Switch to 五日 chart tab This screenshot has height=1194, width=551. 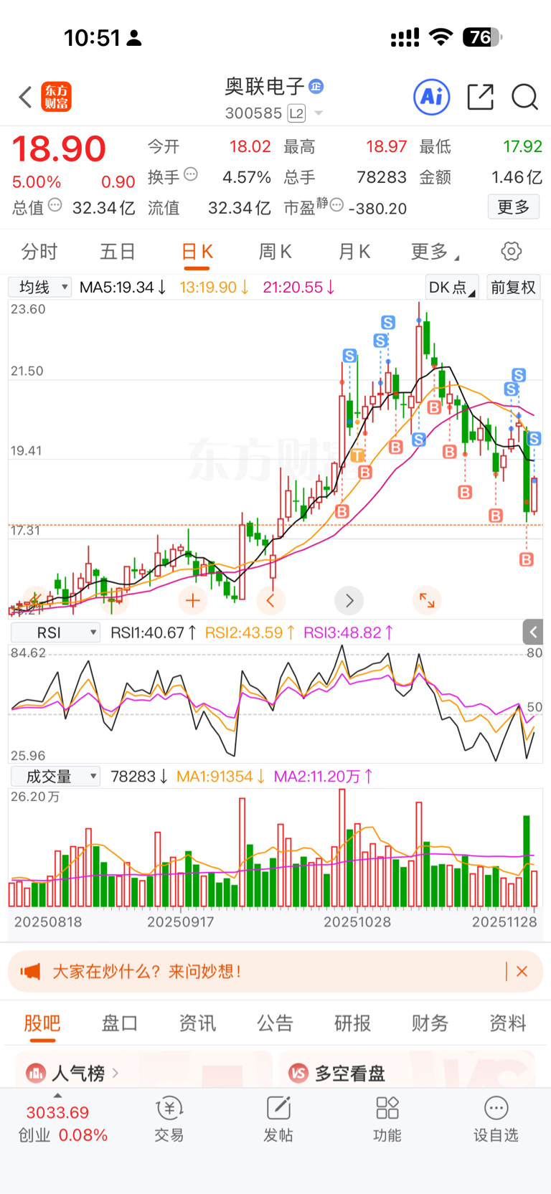pos(118,252)
